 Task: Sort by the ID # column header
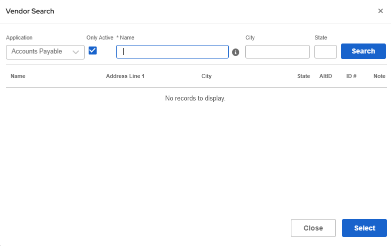351,76
